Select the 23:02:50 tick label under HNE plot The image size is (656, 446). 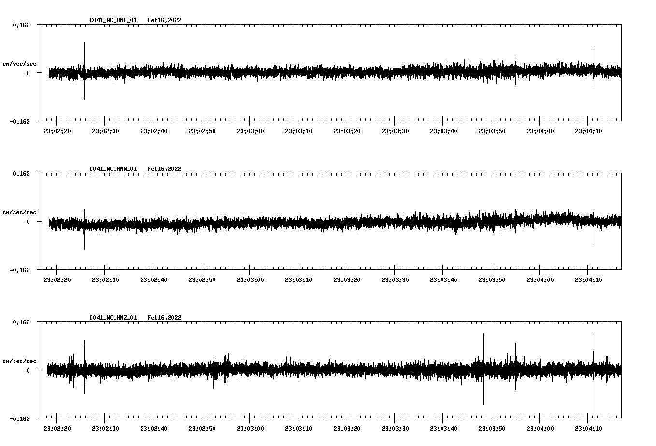pyautogui.click(x=202, y=131)
